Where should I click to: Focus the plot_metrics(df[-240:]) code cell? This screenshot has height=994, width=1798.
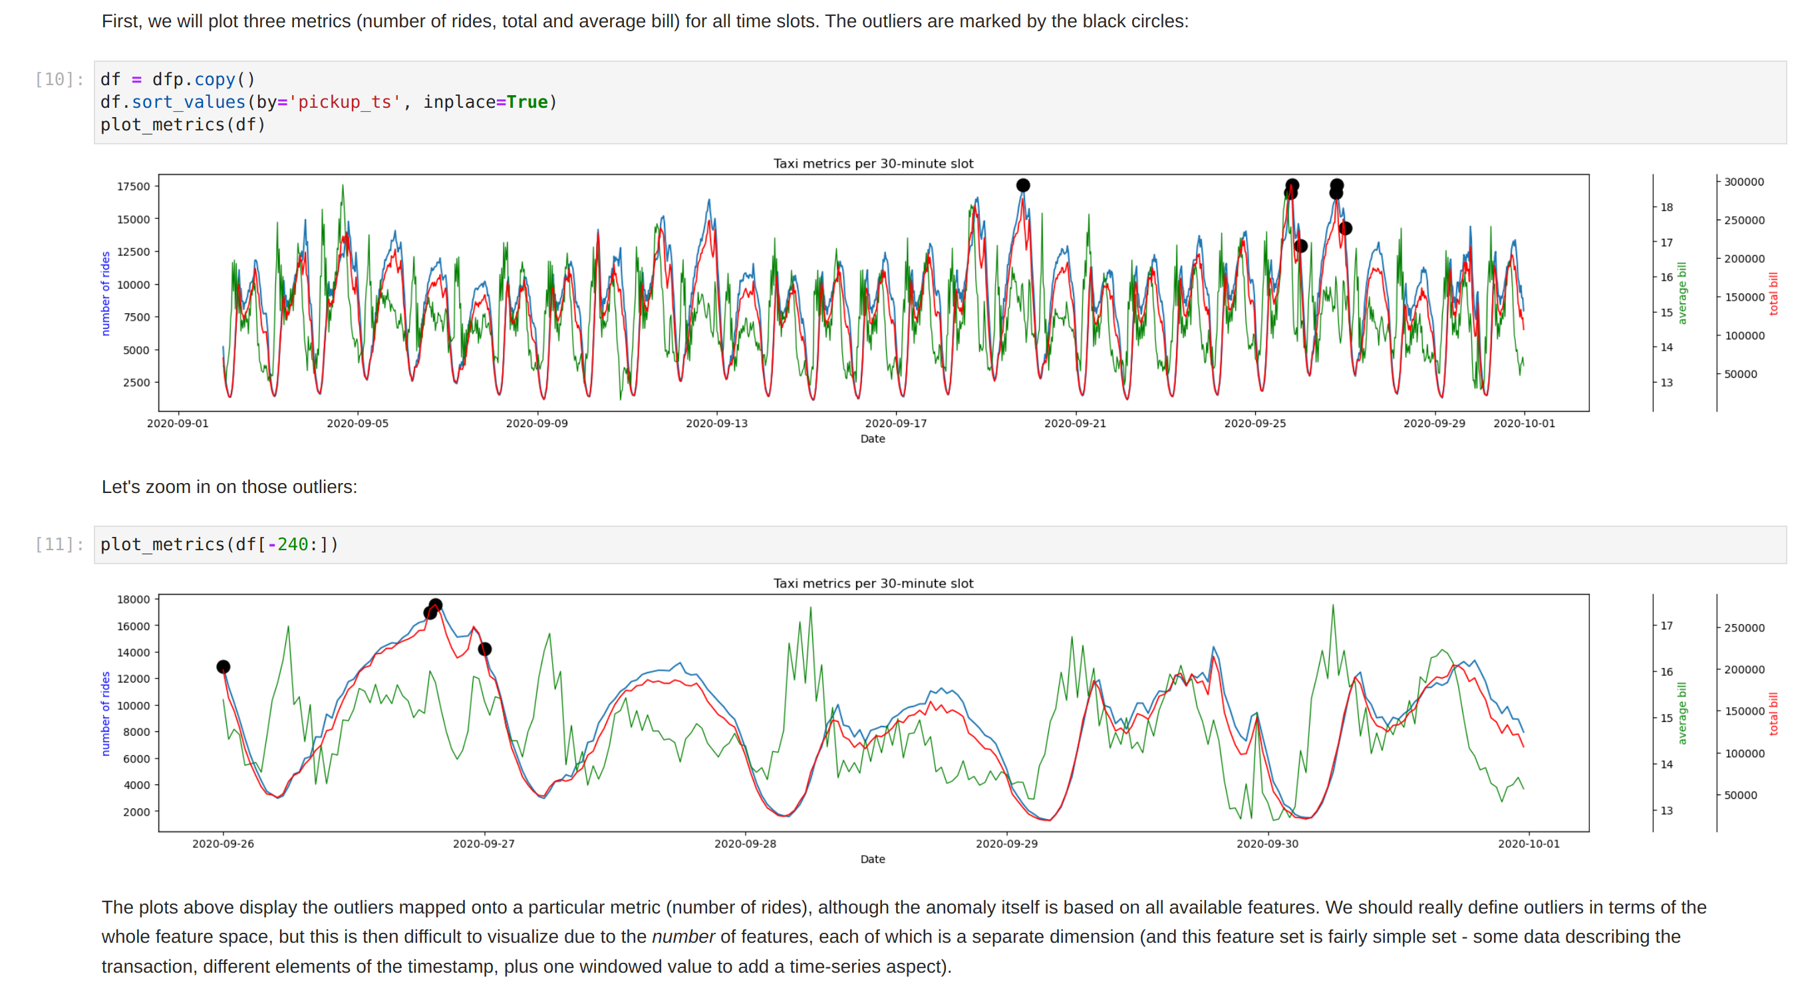219,544
